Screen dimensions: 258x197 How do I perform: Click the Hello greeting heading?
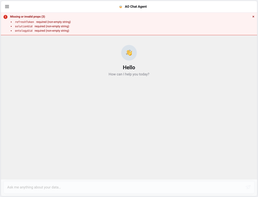pyautogui.click(x=129, y=67)
